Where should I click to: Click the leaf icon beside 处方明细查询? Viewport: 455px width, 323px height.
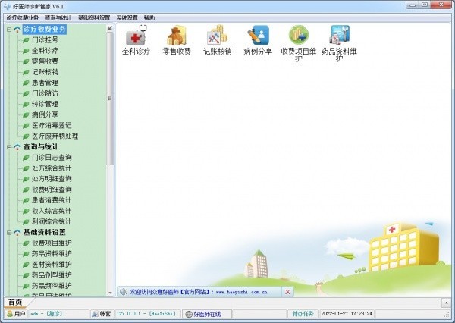click(26, 180)
